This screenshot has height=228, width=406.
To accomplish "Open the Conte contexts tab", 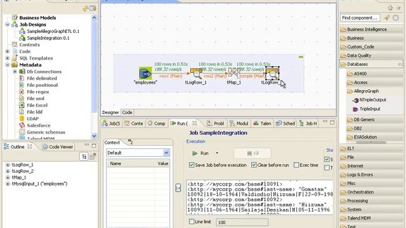I will 134,123.
